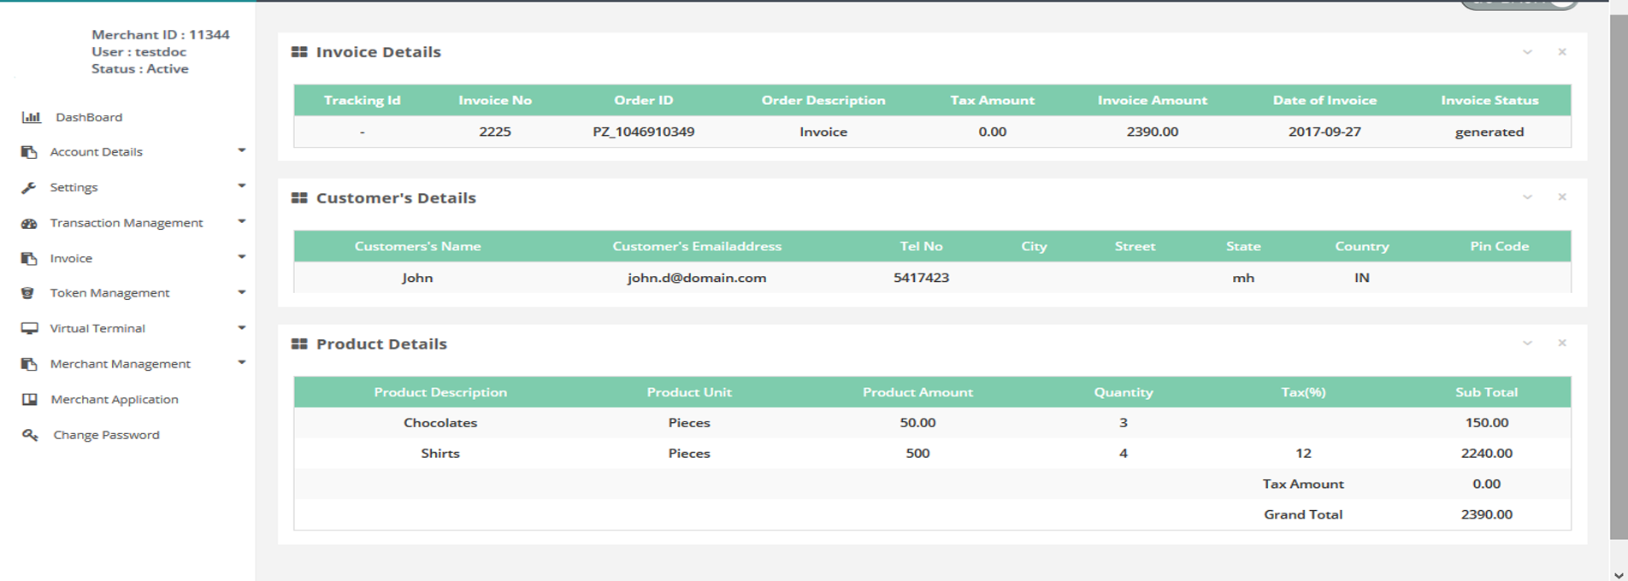
Task: Close the Product Details panel
Action: [x=1562, y=343]
